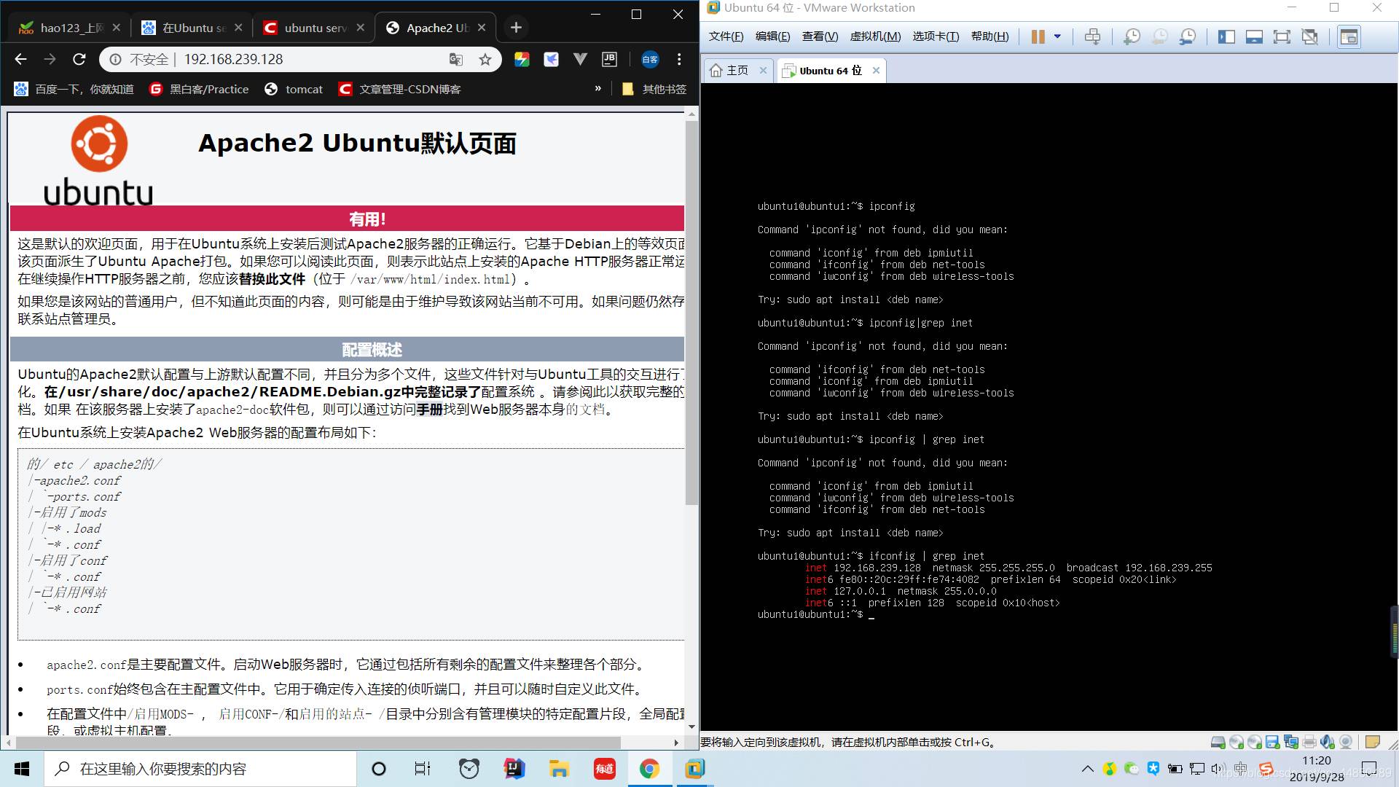This screenshot has width=1399, height=787.
Task: Click the translate page icon in address bar
Action: pyautogui.click(x=456, y=60)
